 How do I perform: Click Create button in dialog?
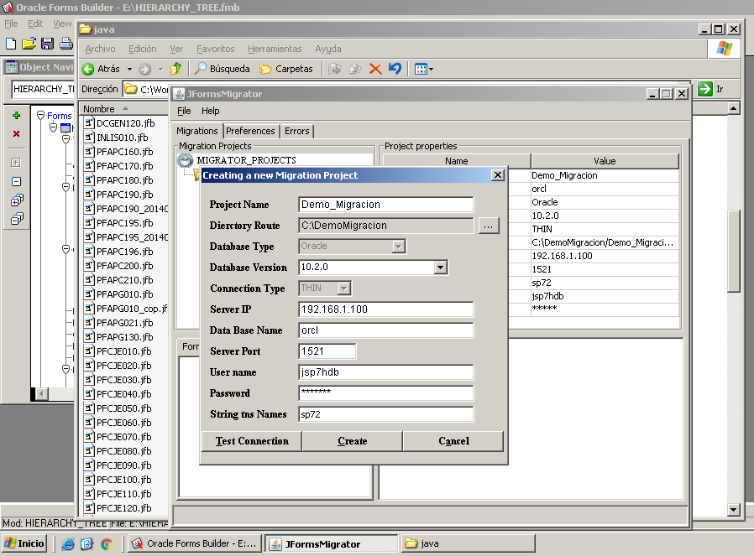[353, 441]
